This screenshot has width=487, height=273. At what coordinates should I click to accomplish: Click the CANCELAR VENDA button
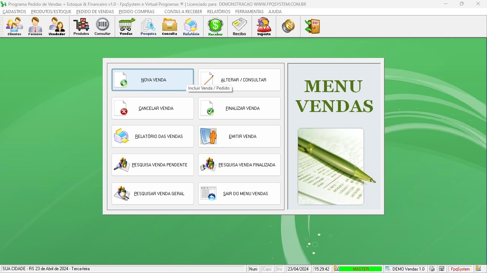pyautogui.click(x=153, y=108)
